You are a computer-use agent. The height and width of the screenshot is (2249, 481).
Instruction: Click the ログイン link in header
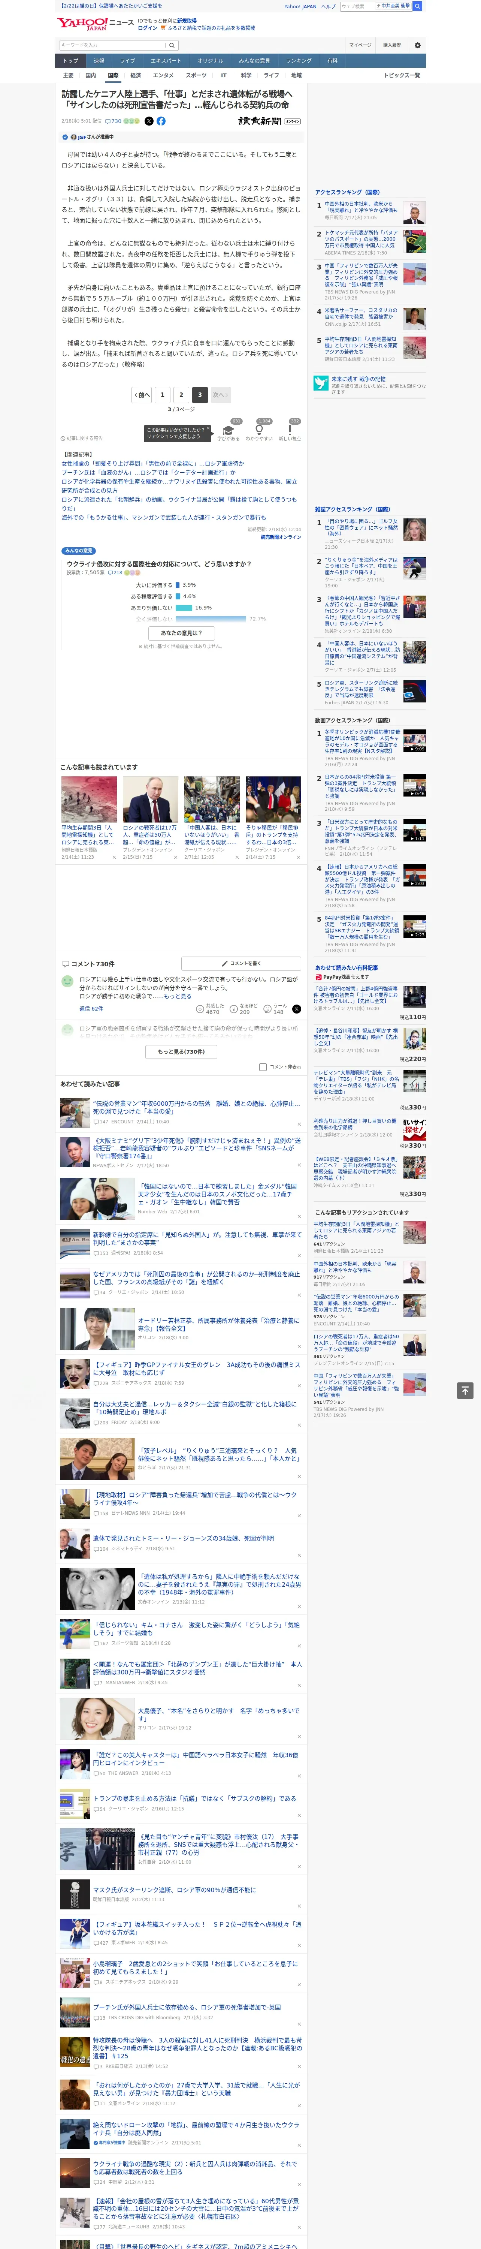pyautogui.click(x=148, y=28)
